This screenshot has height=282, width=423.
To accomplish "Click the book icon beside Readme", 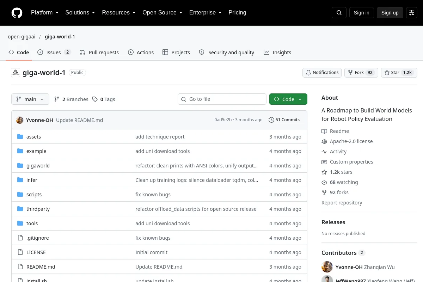I will [x=324, y=131].
